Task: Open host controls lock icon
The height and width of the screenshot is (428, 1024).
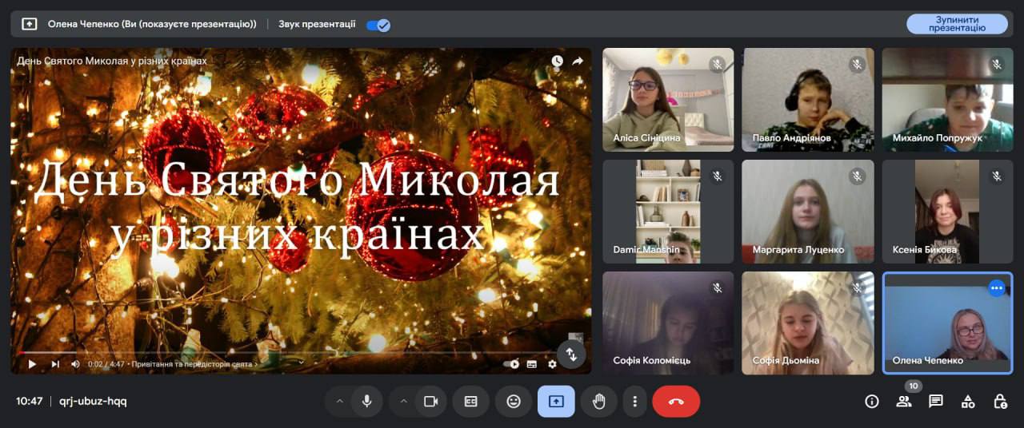Action: [x=999, y=402]
